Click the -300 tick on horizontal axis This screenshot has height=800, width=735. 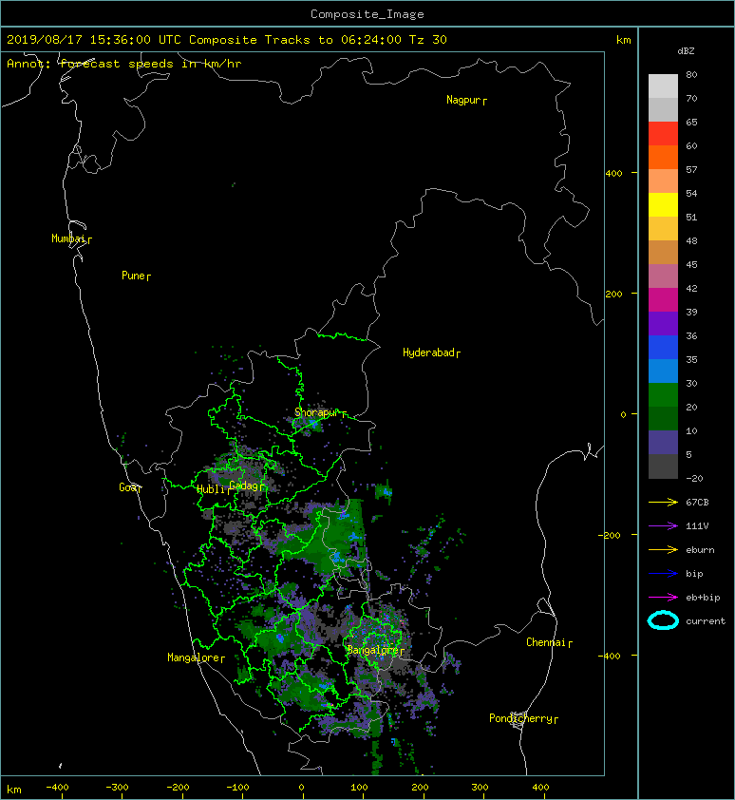118,788
